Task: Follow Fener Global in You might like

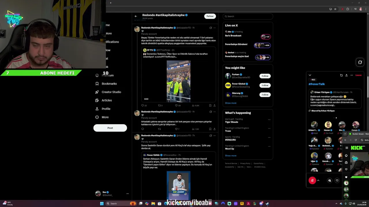Action: 265,85
